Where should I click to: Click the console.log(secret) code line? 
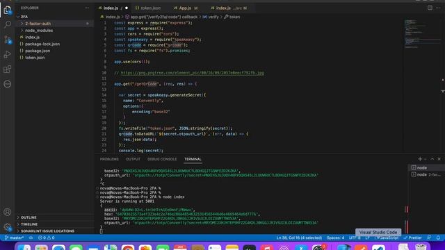(141, 151)
